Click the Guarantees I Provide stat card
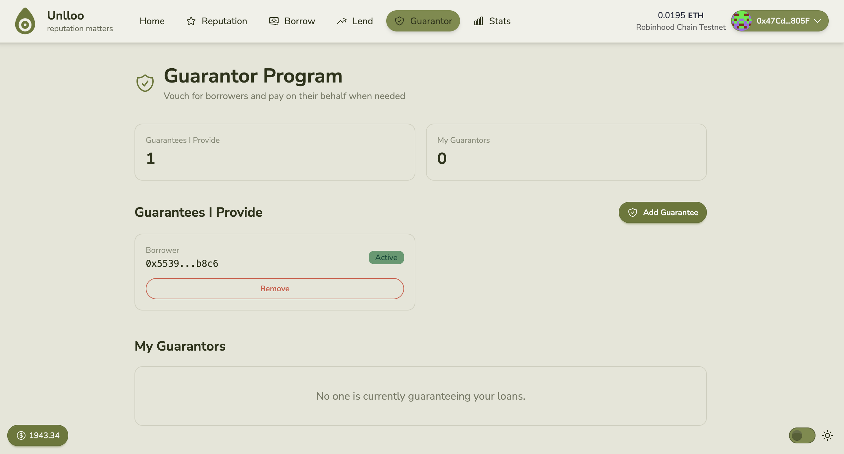The height and width of the screenshot is (454, 844). pos(275,152)
